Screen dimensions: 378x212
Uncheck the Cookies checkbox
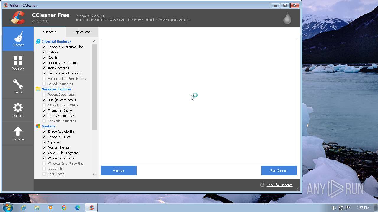(44, 57)
